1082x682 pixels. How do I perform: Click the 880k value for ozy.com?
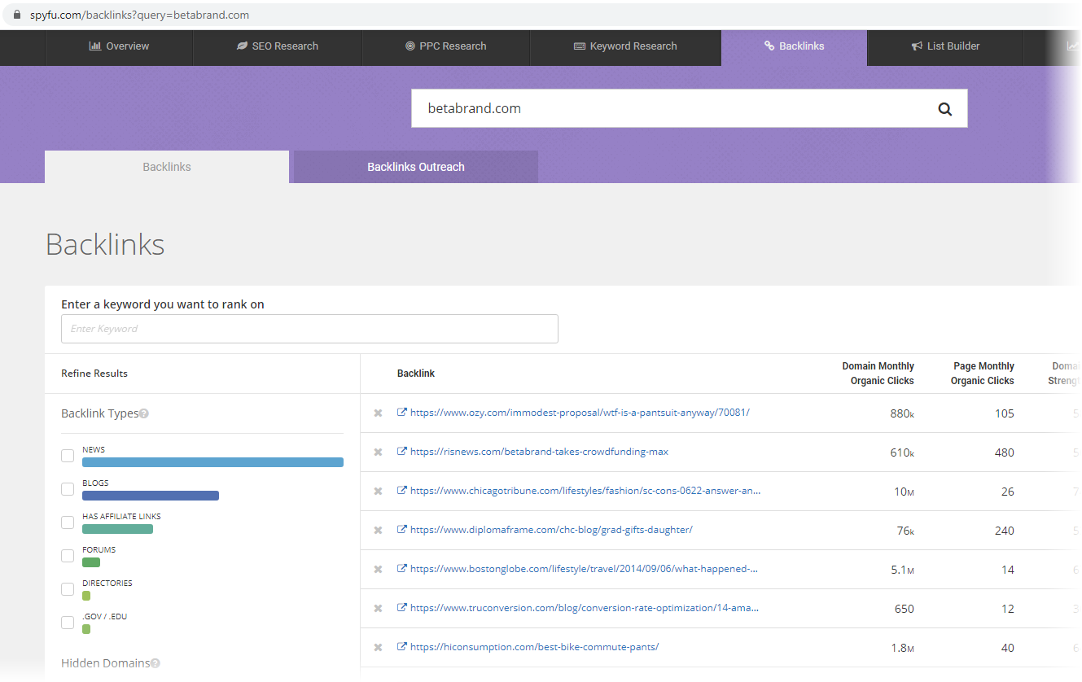coord(902,413)
